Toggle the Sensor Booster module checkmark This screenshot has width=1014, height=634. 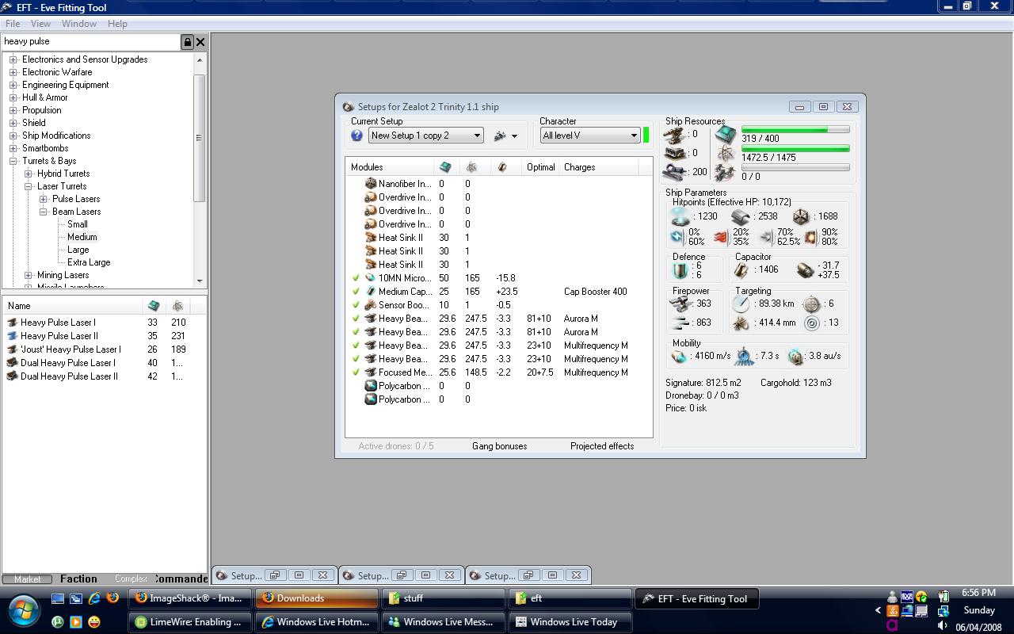click(356, 305)
